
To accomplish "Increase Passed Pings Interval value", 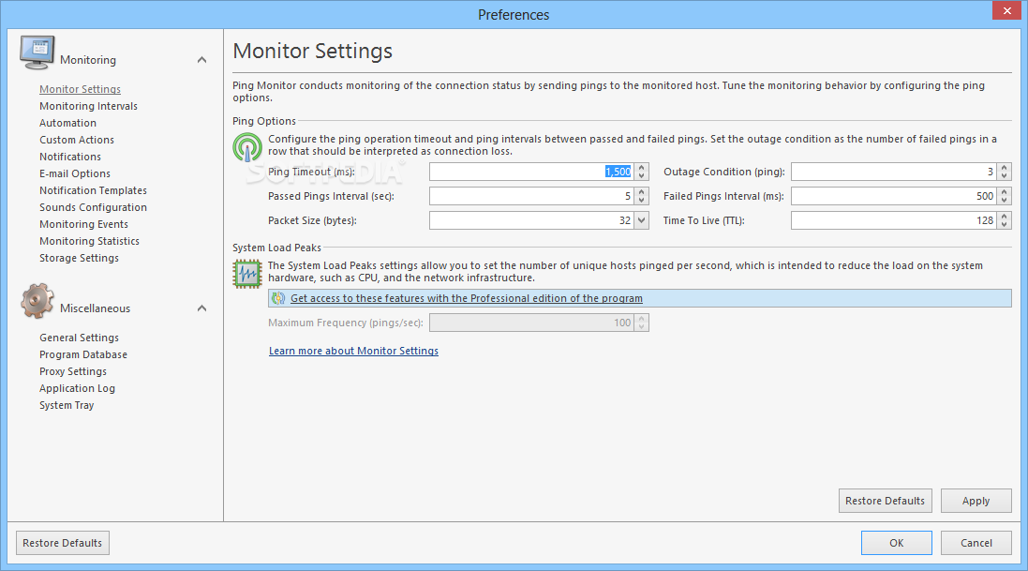I will 642,191.
